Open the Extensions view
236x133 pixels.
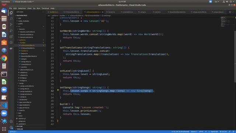(11, 37)
